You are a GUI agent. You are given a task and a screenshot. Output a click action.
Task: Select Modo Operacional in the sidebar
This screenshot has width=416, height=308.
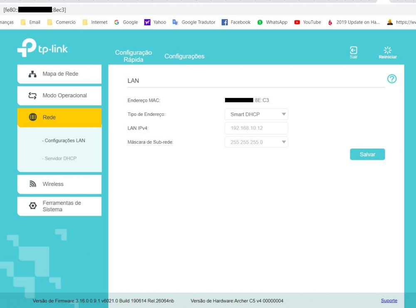tap(59, 95)
